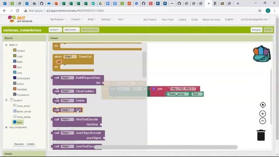This screenshot has height=157, width=279.
Task: Click the Remove Screen button
Action: [90, 30]
